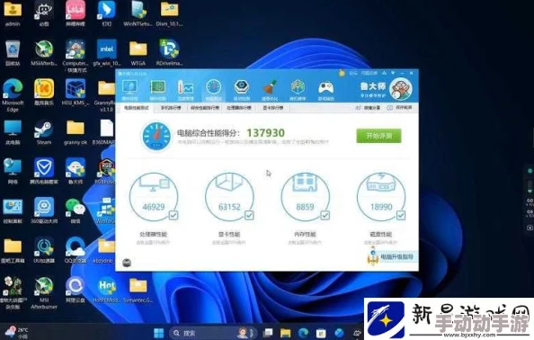Switch to the PC performance test tab
The height and width of the screenshot is (340, 534).
pos(137,108)
